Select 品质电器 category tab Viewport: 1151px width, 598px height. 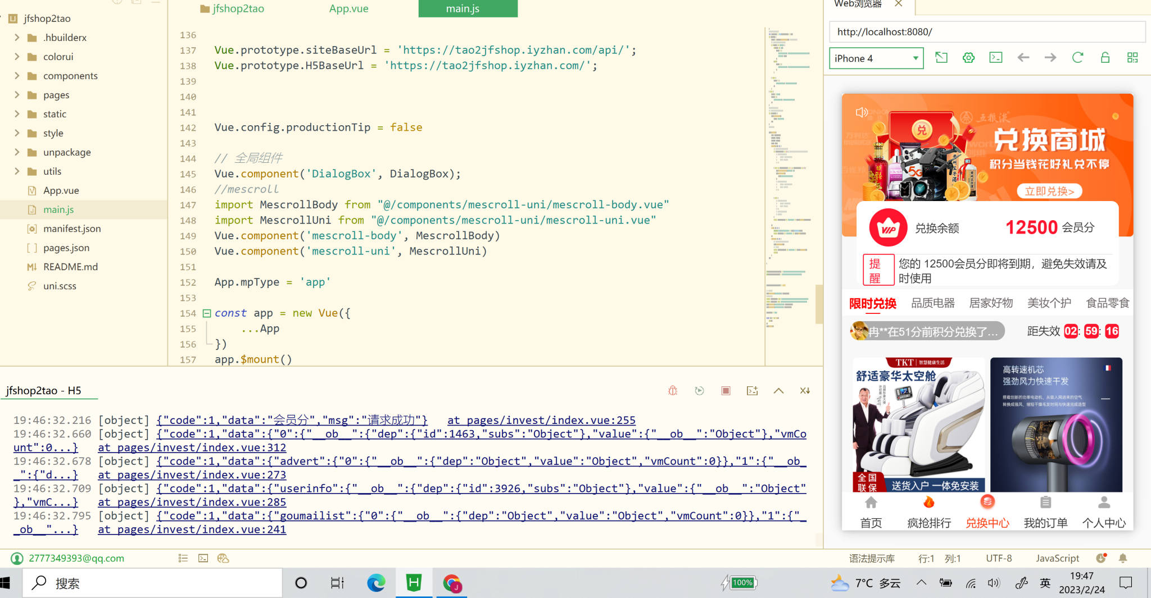[x=933, y=303]
